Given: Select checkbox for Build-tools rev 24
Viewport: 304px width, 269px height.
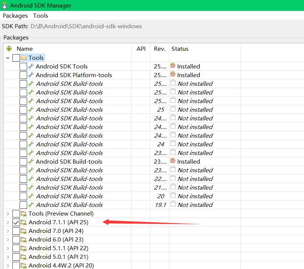Looking at the screenshot, I should tap(23, 144).
